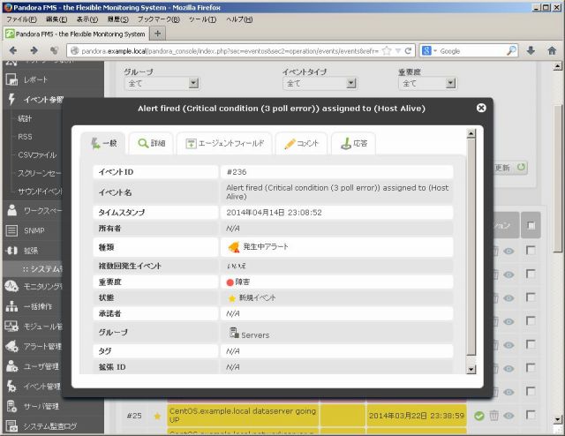Open the 拡張 sidebar icon

tap(11, 251)
